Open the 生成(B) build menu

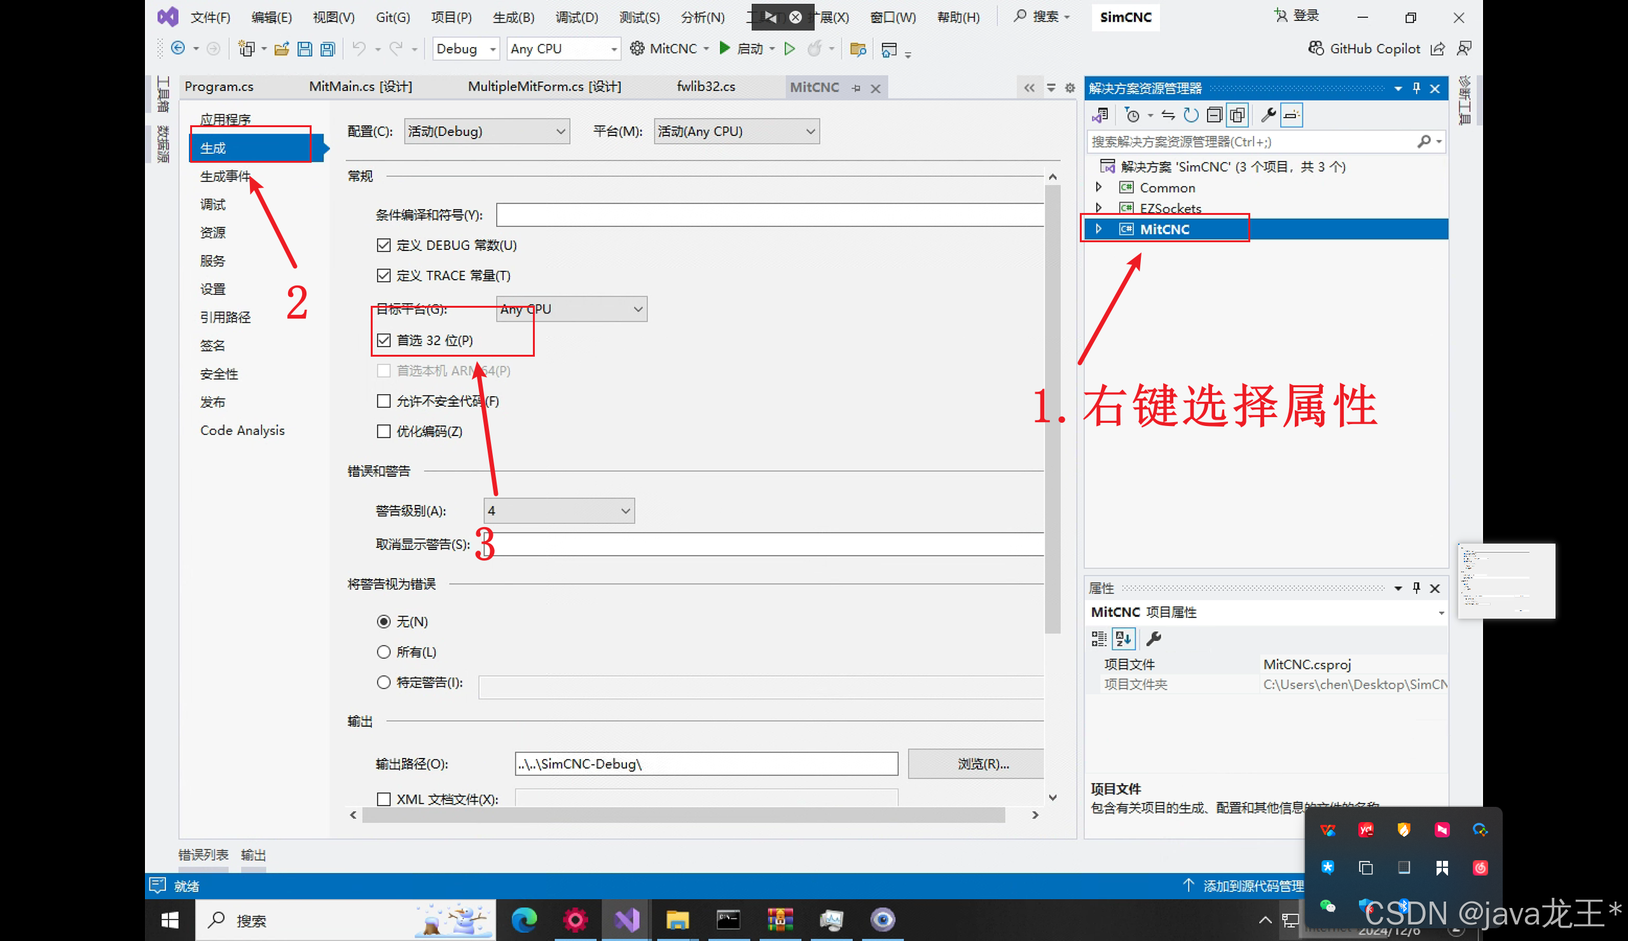[x=513, y=17]
